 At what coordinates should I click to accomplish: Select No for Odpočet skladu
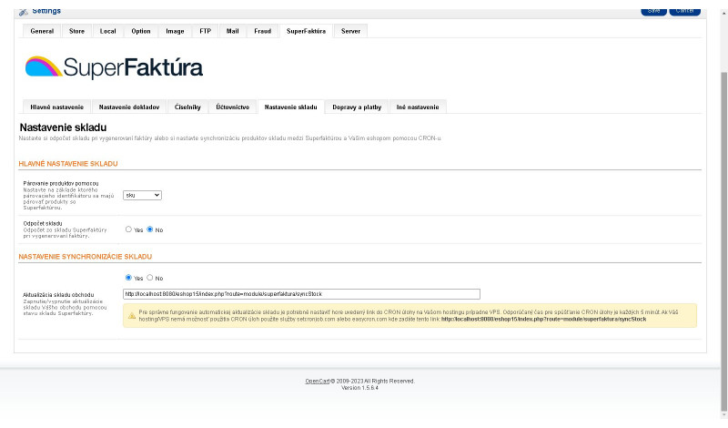(x=150, y=229)
